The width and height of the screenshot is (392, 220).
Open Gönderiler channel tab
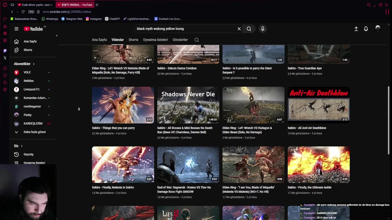180,40
